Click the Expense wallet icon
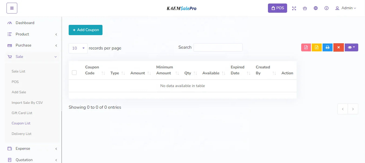Image resolution: width=365 pixels, height=163 pixels. [x=10, y=149]
